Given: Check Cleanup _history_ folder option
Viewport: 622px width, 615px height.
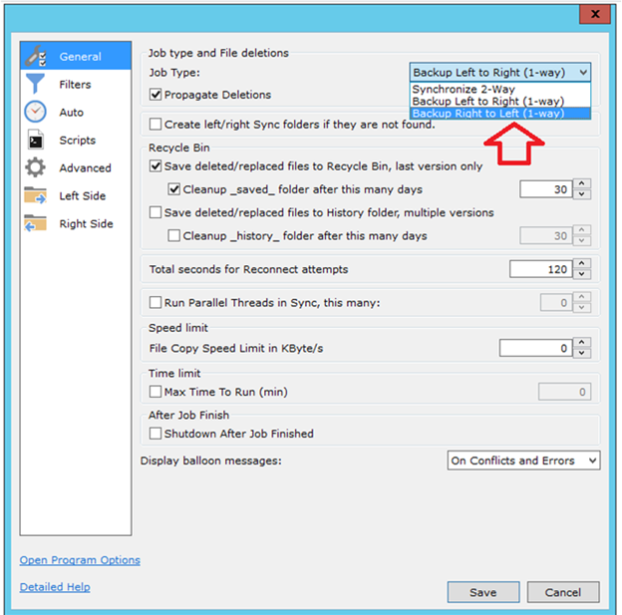Looking at the screenshot, I should [173, 235].
